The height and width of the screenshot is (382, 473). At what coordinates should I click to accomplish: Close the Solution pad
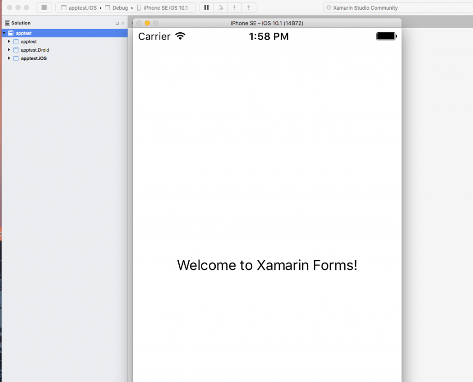pyautogui.click(x=123, y=23)
